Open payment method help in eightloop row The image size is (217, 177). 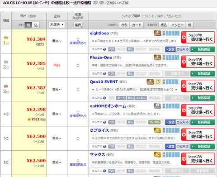click(x=104, y=49)
